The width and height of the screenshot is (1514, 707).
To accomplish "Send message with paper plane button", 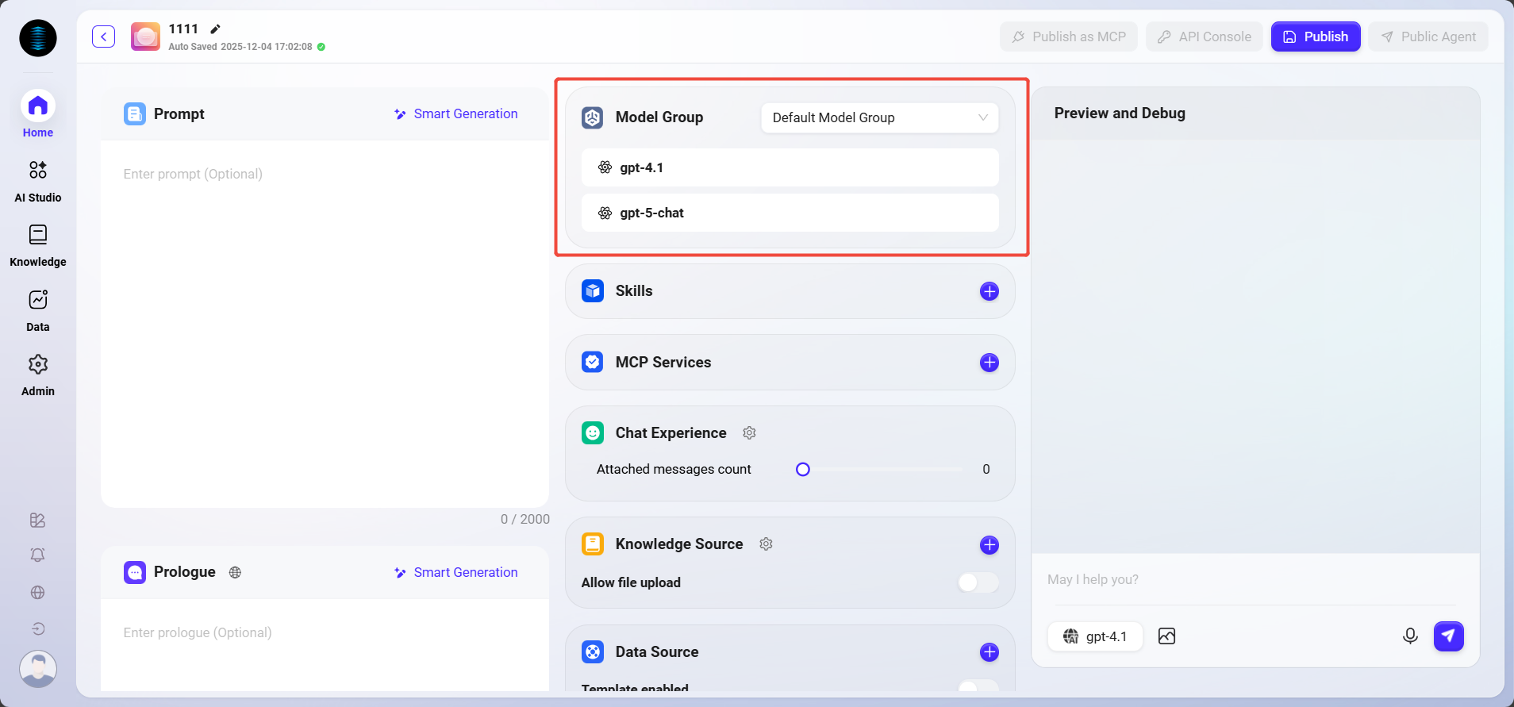I will (x=1448, y=636).
